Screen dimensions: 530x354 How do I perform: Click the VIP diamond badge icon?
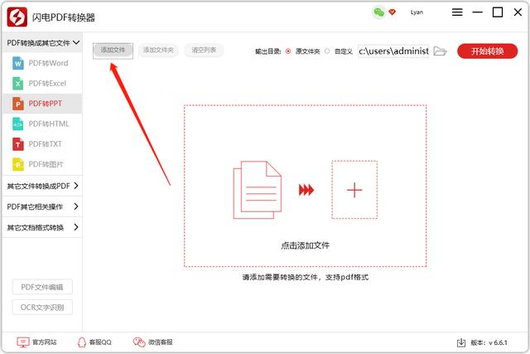[x=392, y=12]
